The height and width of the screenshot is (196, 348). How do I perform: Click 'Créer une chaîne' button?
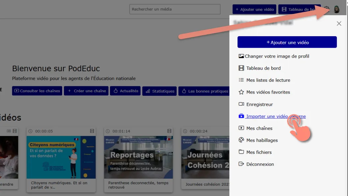pyautogui.click(x=86, y=91)
